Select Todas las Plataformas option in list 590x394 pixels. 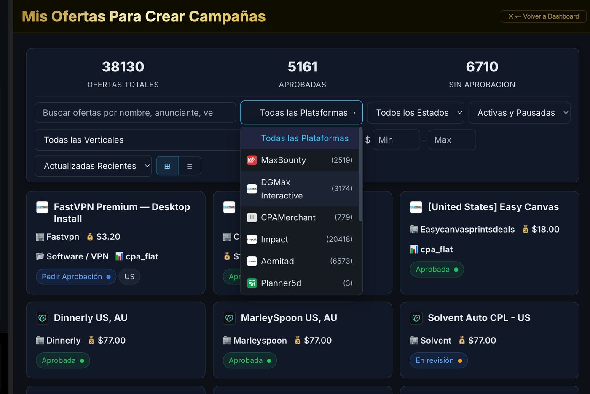[x=300, y=138]
